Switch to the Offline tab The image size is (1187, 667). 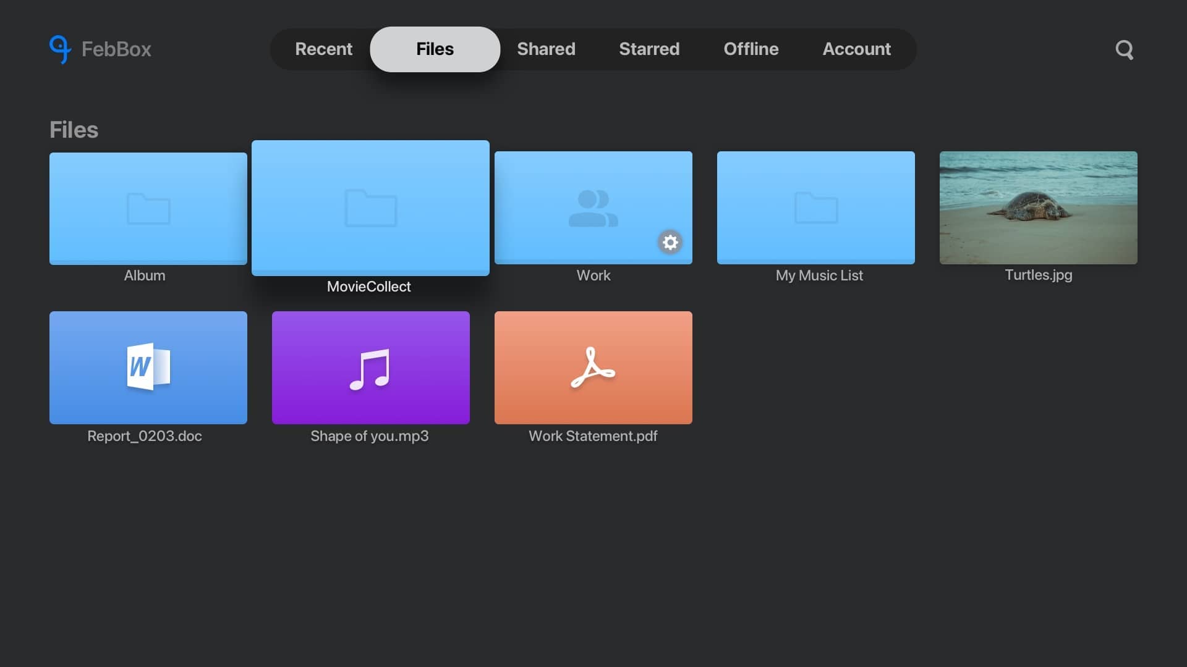(751, 49)
